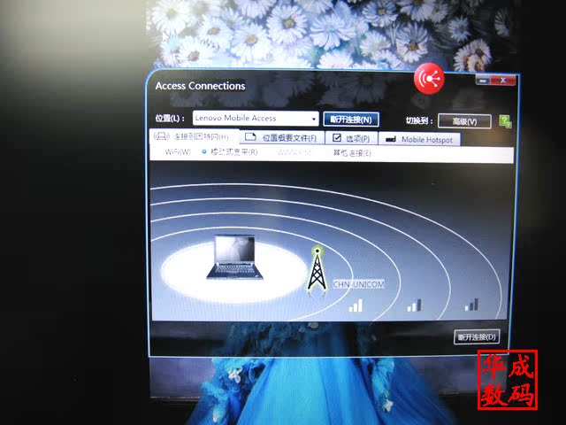Click the page icon on 位置概要文件(F) tab
The image size is (566, 425).
click(250, 137)
